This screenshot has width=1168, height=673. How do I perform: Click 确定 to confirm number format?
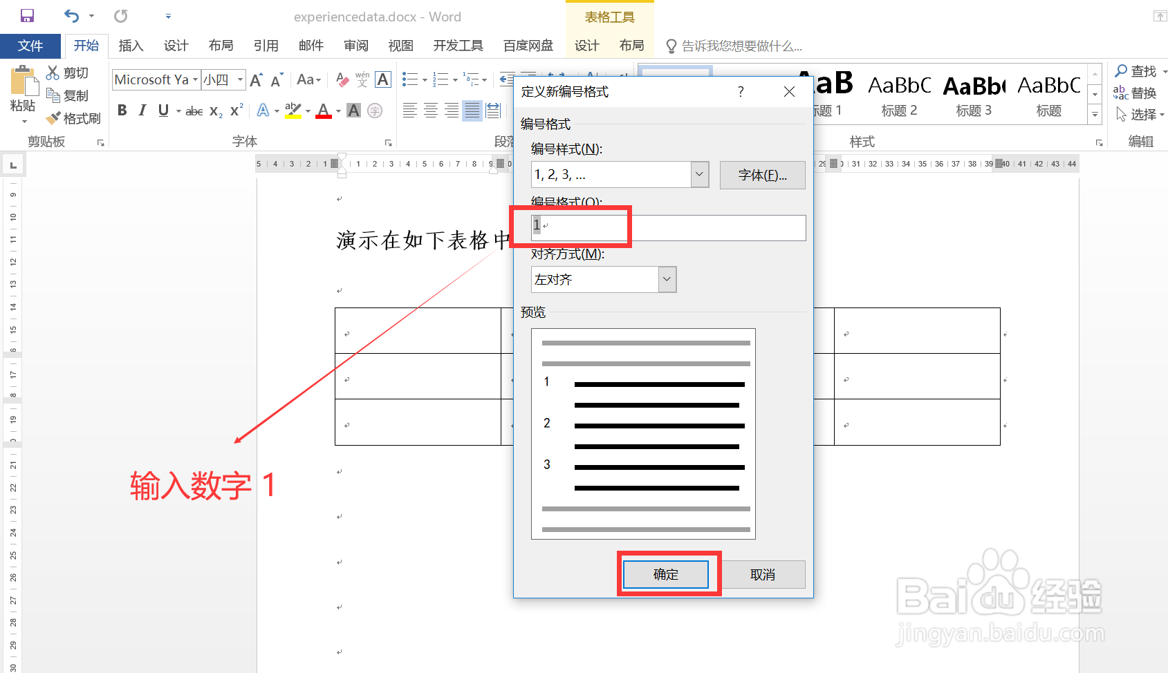point(666,574)
